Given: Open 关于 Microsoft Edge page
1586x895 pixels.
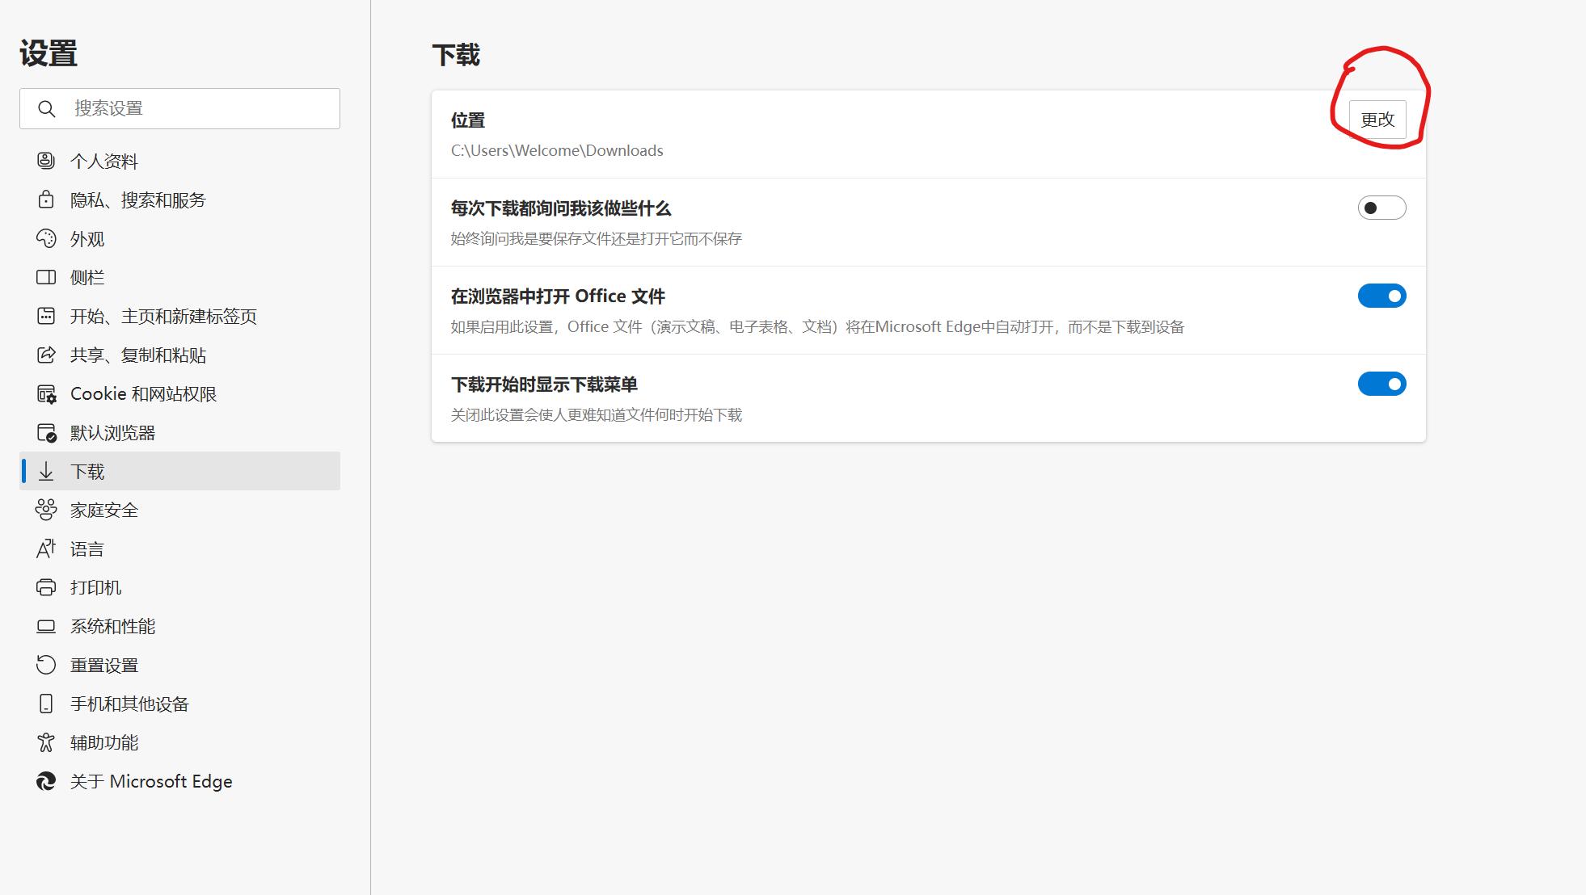Looking at the screenshot, I should pyautogui.click(x=179, y=781).
